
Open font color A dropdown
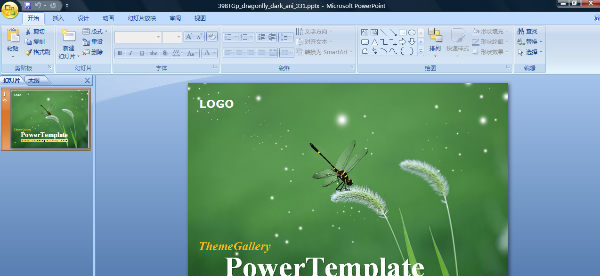pos(209,53)
